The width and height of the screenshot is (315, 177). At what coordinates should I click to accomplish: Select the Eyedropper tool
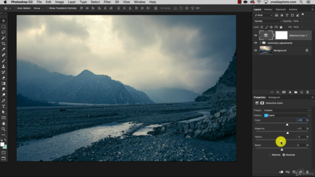(x=3, y=49)
